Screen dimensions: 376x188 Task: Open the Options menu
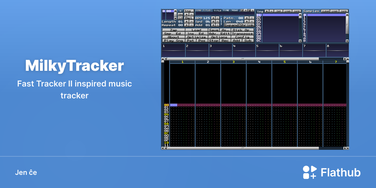(x=220, y=37)
